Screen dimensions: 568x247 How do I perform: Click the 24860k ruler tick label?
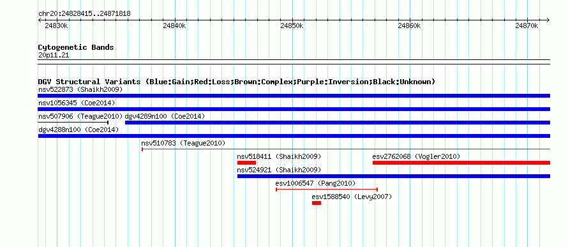(409, 26)
